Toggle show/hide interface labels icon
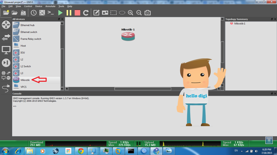The width and height of the screenshot is (277, 155). point(42,13)
